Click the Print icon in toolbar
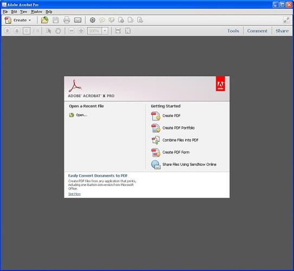 [x=67, y=20]
